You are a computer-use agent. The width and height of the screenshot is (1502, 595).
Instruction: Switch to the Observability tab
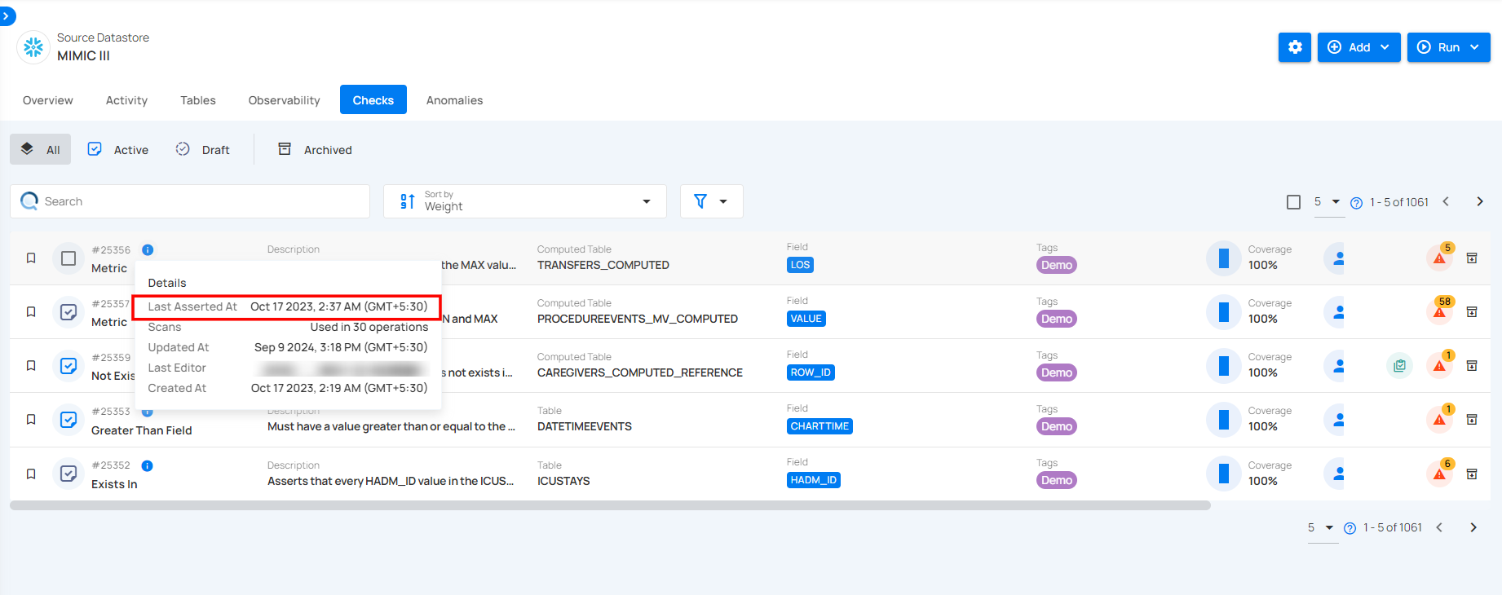[284, 100]
